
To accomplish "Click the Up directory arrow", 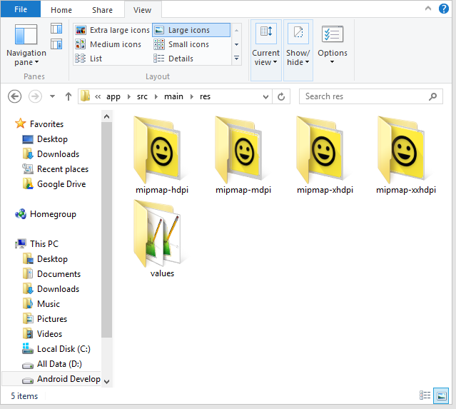I will tap(69, 96).
